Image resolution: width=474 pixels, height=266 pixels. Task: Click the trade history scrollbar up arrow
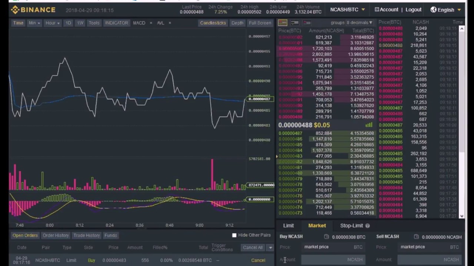(461, 29)
